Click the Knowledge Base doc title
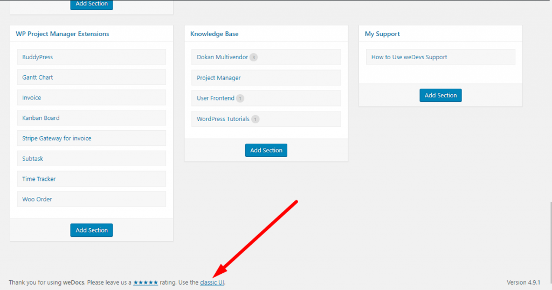 (215, 34)
